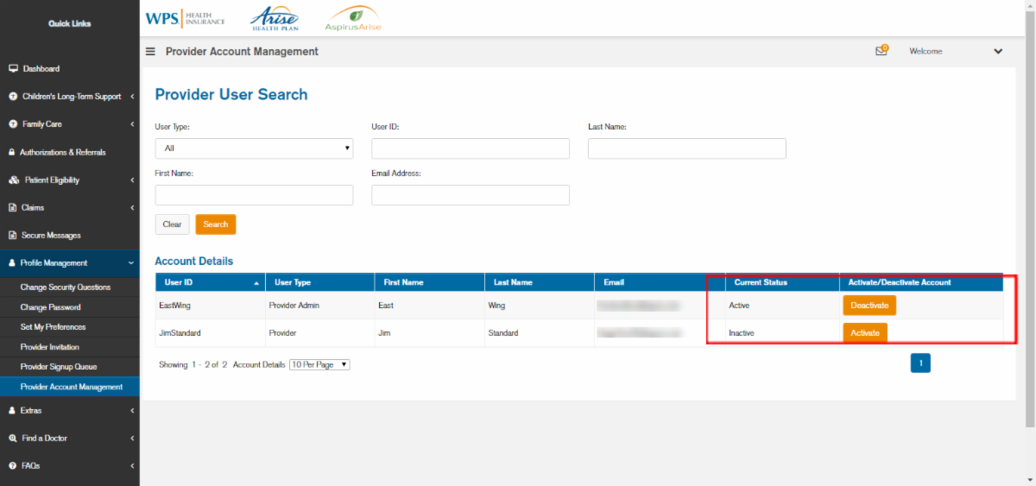This screenshot has height=486, width=1036.
Task: Deactivate the EastWing account
Action: tap(869, 306)
